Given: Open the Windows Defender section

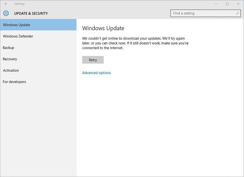Looking at the screenshot, I should (x=38, y=36).
